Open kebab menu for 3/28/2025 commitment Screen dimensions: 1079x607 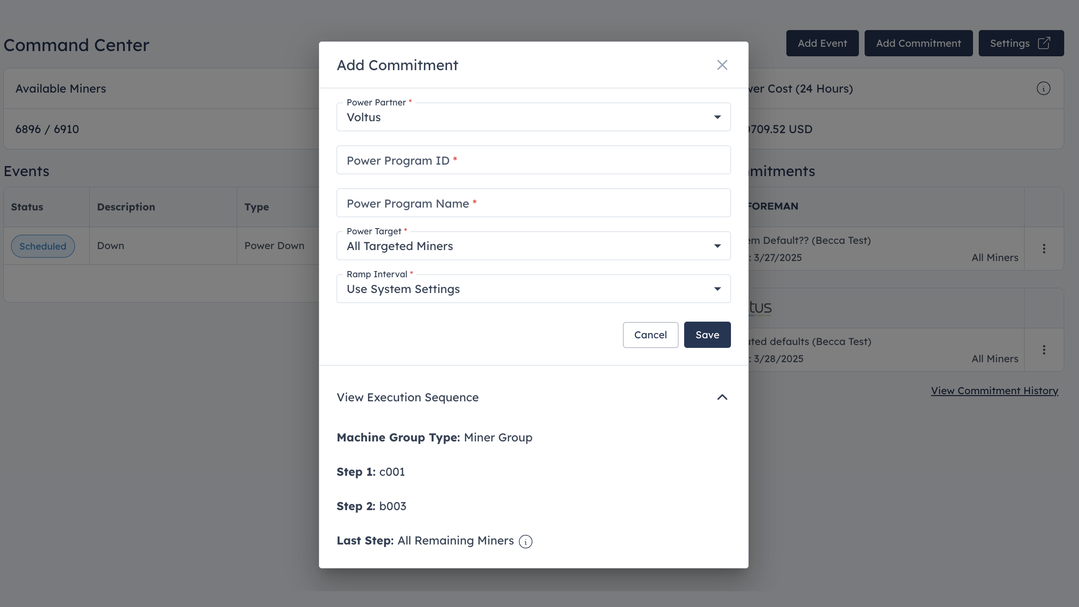click(1044, 350)
